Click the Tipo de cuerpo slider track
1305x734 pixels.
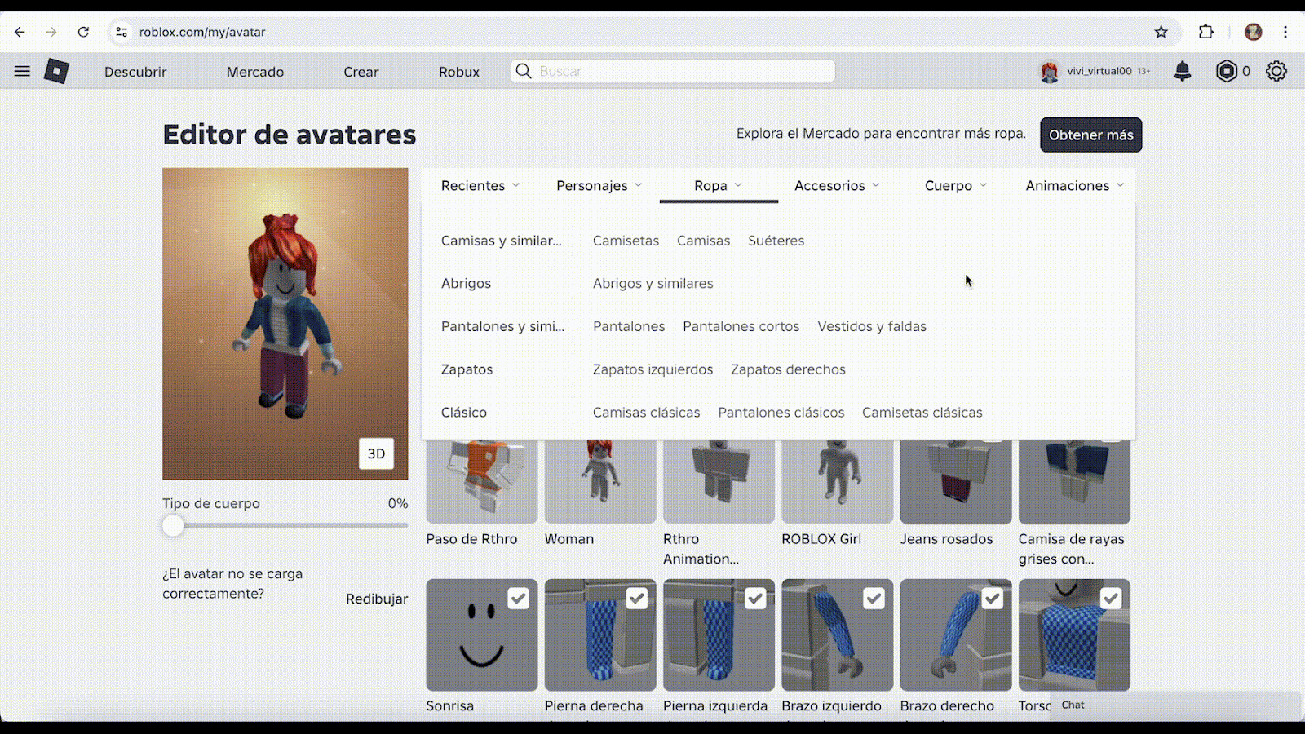click(x=285, y=526)
